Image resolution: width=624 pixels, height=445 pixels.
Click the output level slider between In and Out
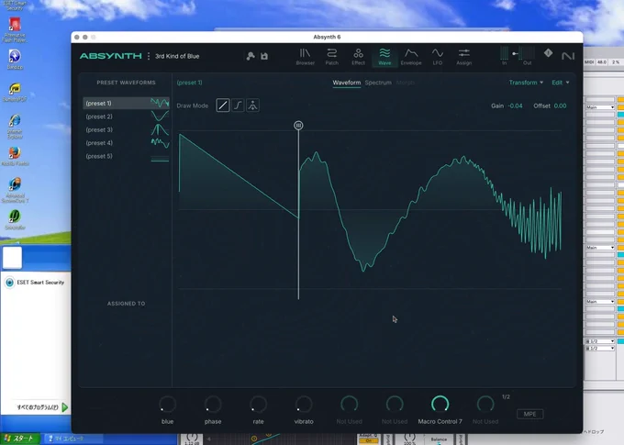coord(516,53)
